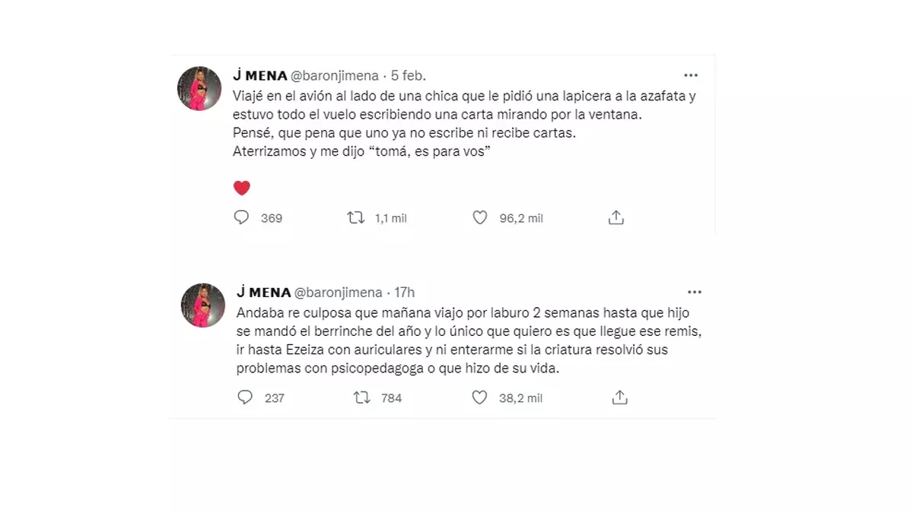This screenshot has height=513, width=913.
Task: Open more options for the second tweet
Action: 694,292
